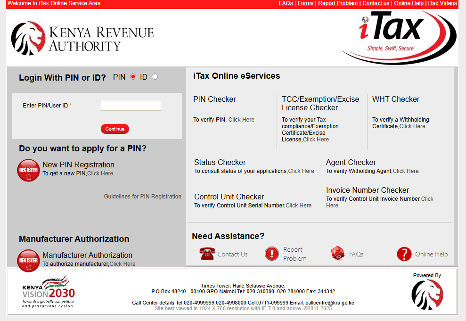466x321 pixels.
Task: Click the red FAQs cube icon
Action: click(x=337, y=254)
